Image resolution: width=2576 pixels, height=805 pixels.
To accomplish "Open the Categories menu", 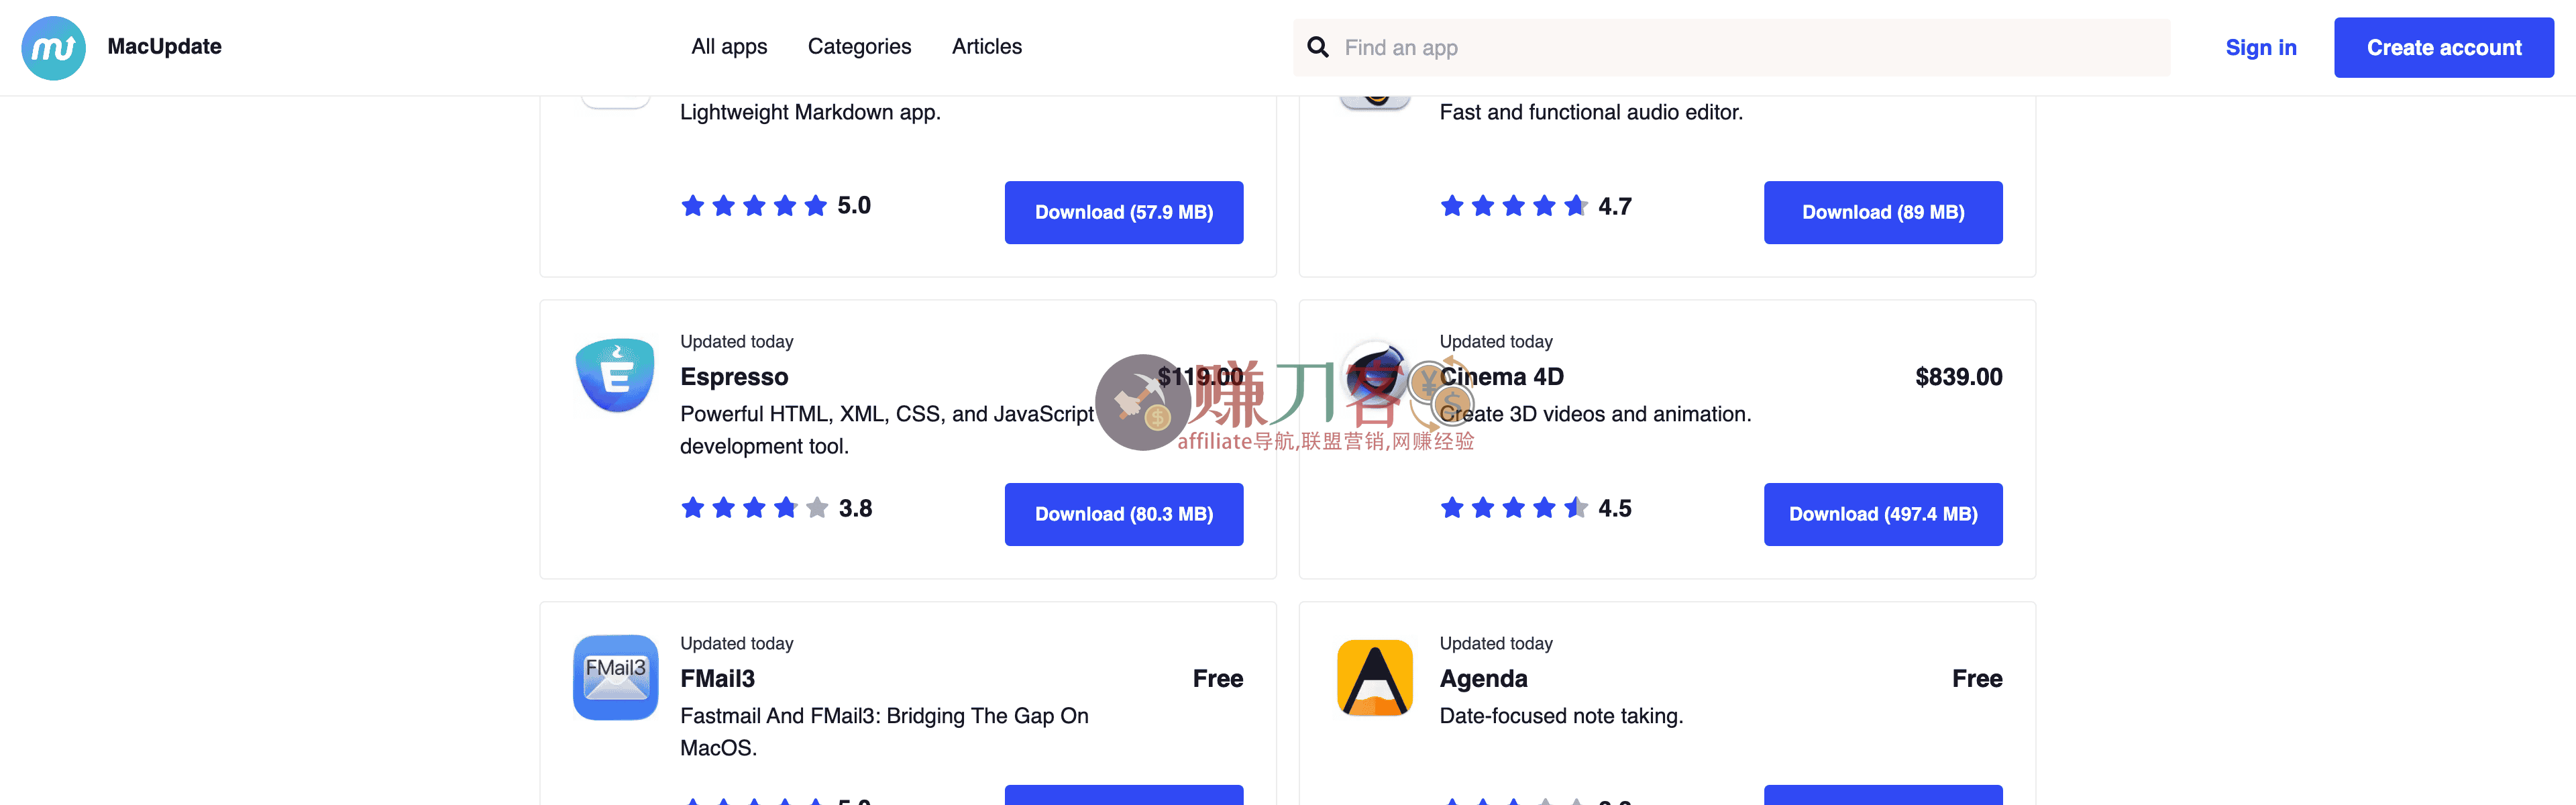I will pos(859,47).
